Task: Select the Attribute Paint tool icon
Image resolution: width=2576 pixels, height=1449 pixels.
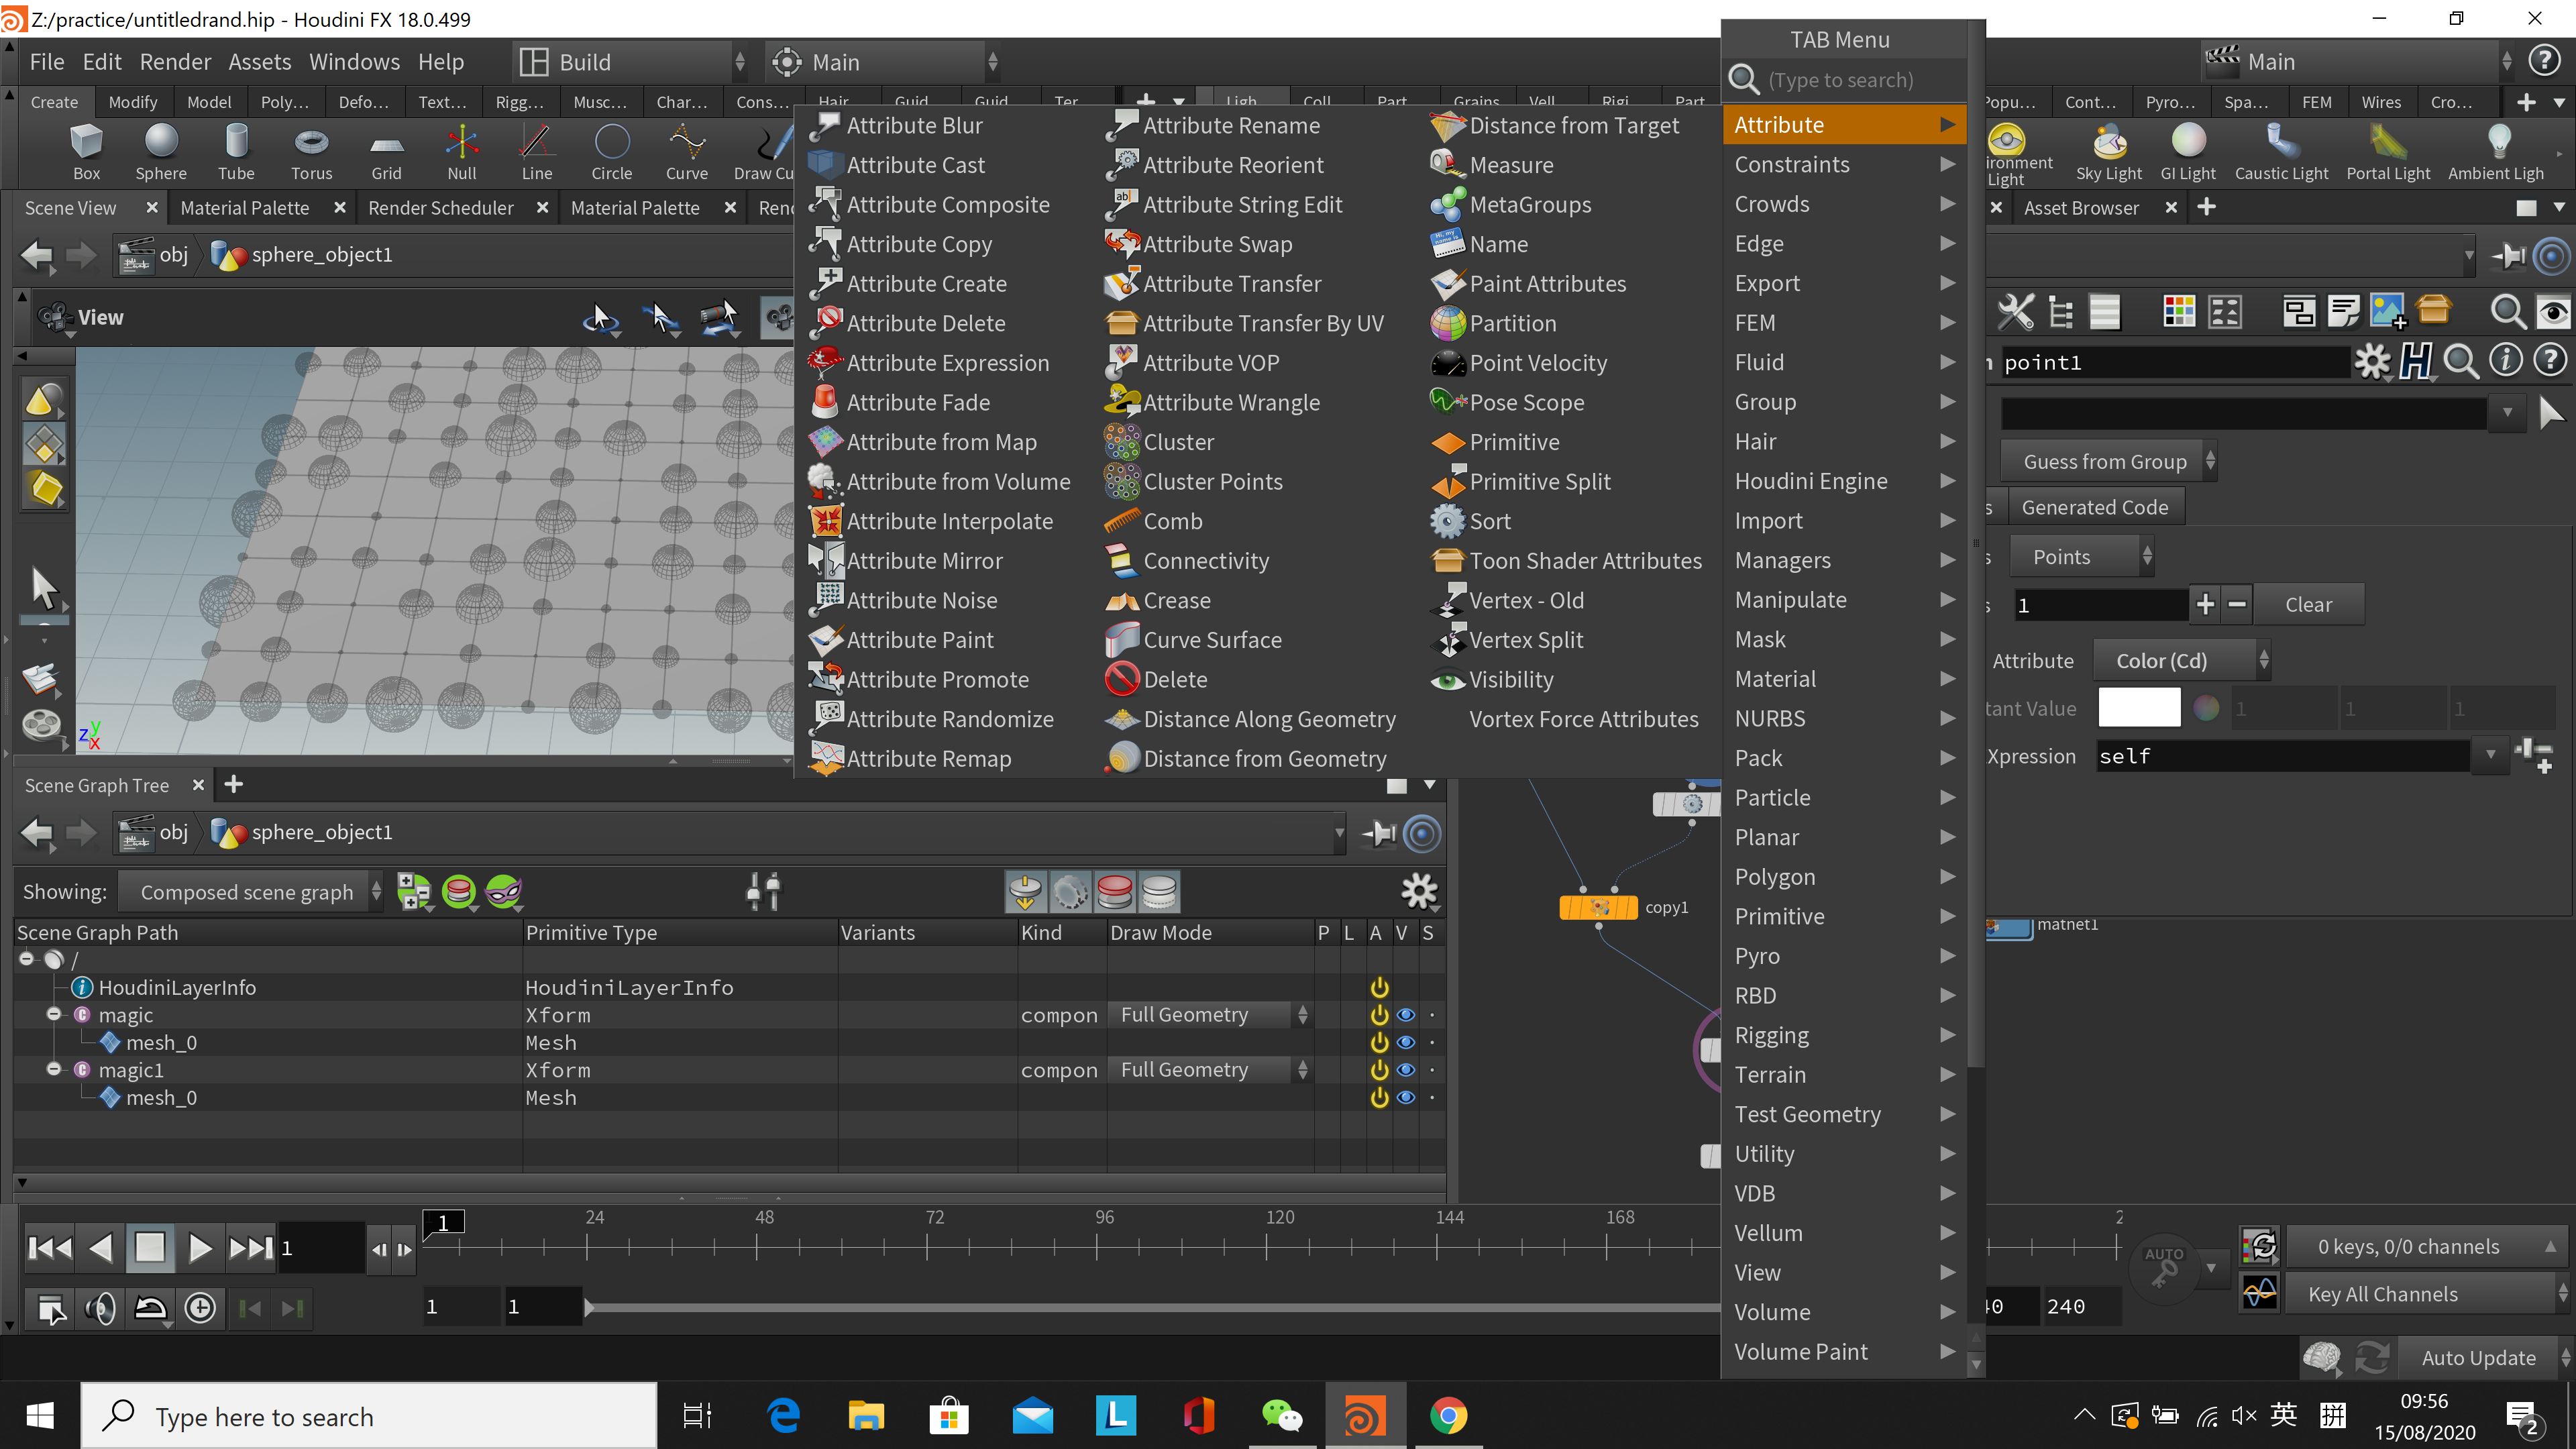Action: coord(826,639)
